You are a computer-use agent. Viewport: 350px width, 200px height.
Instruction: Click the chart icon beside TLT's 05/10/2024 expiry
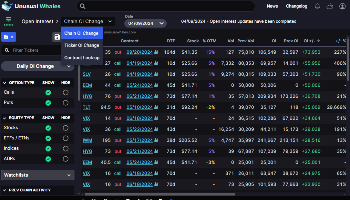tap(156, 107)
